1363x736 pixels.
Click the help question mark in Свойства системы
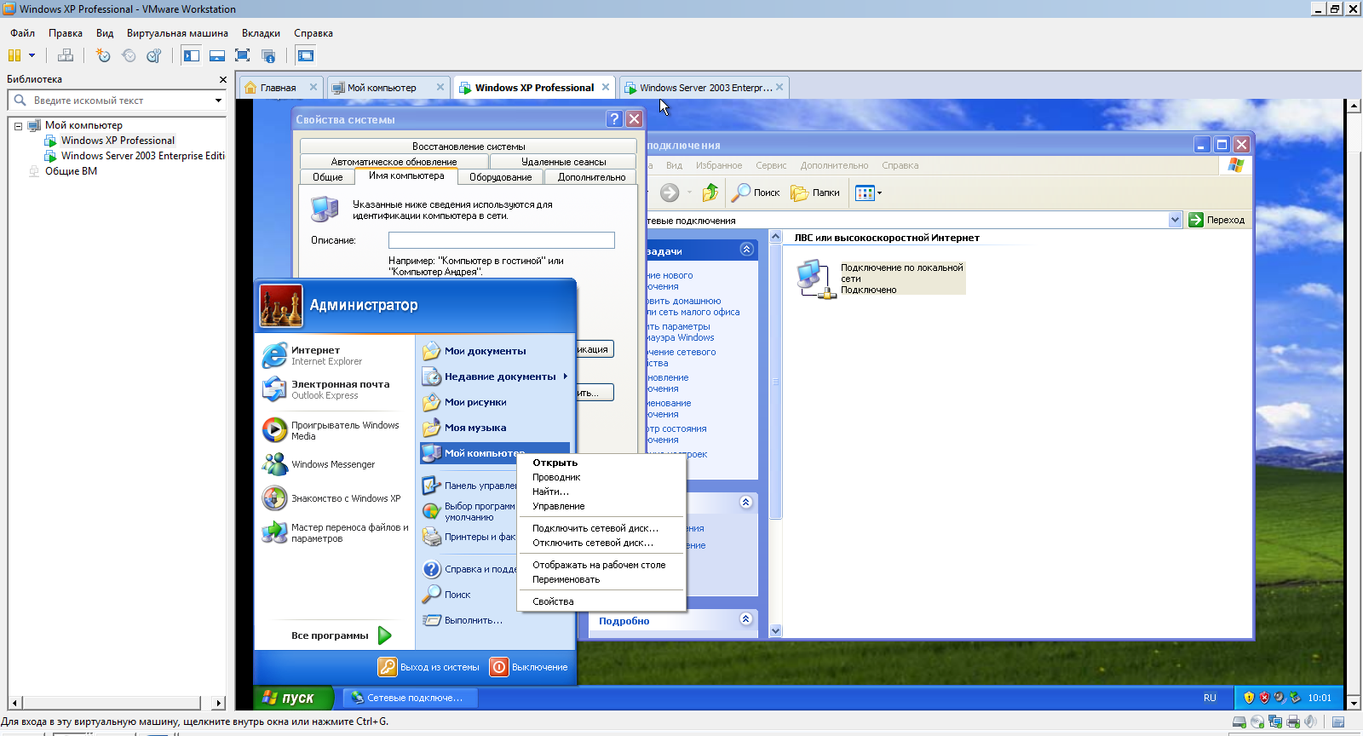[614, 119]
